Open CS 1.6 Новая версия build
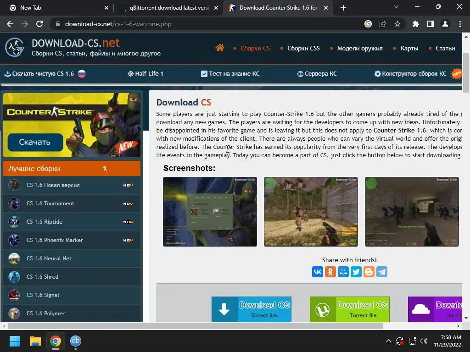470x352 pixels. (72, 185)
